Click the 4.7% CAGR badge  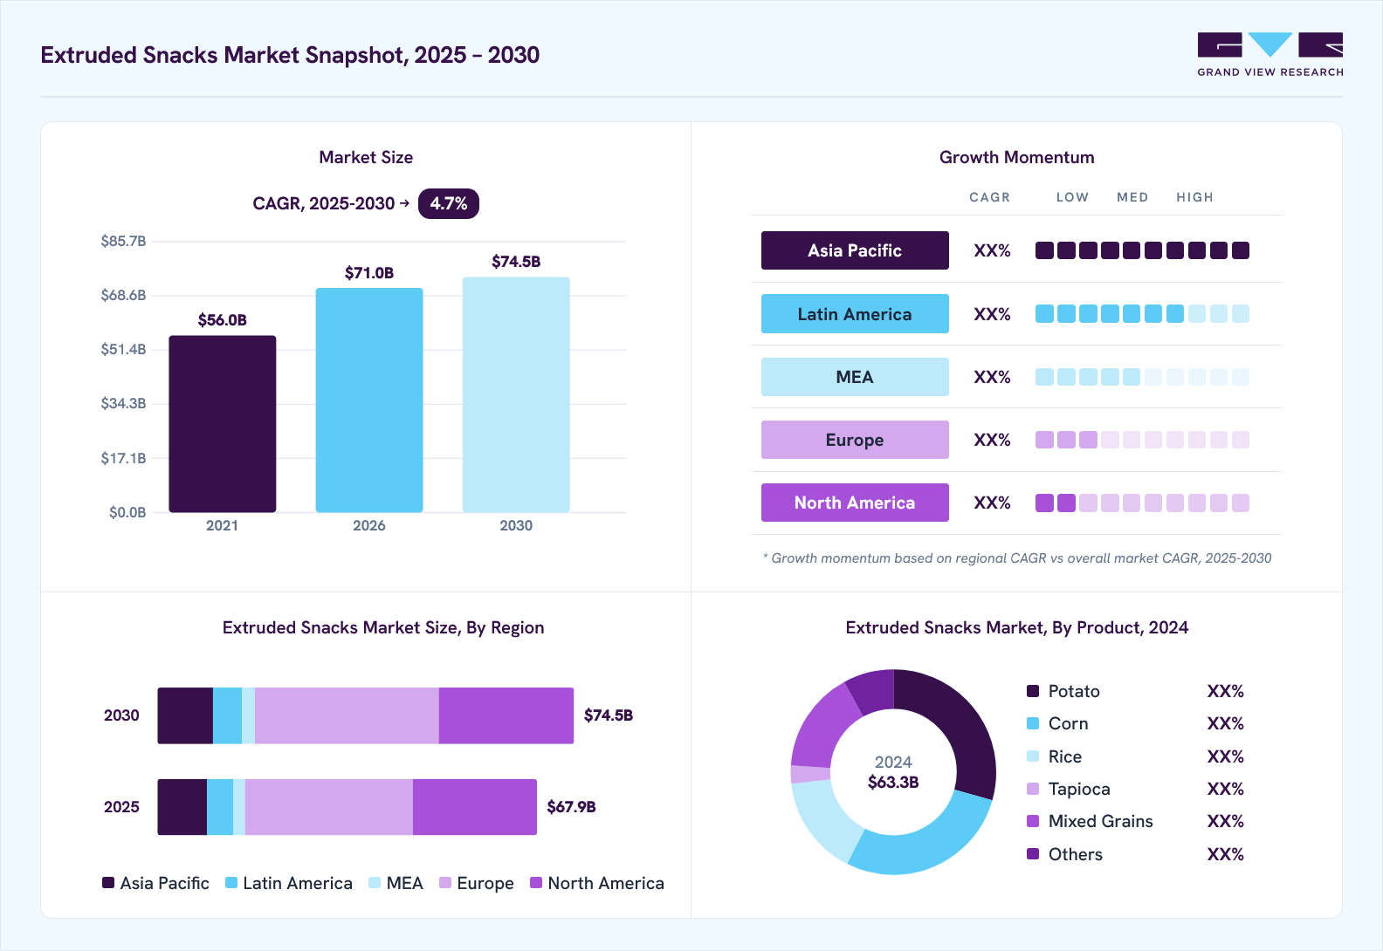pyautogui.click(x=449, y=203)
